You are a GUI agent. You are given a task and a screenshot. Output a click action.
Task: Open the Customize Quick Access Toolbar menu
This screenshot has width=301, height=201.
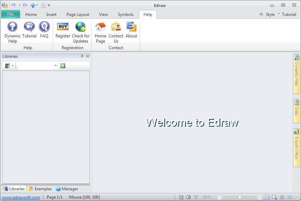tap(49, 5)
